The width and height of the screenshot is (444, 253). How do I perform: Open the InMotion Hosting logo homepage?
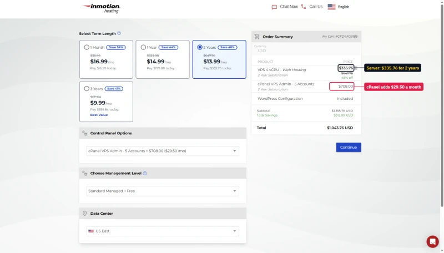(101, 8)
